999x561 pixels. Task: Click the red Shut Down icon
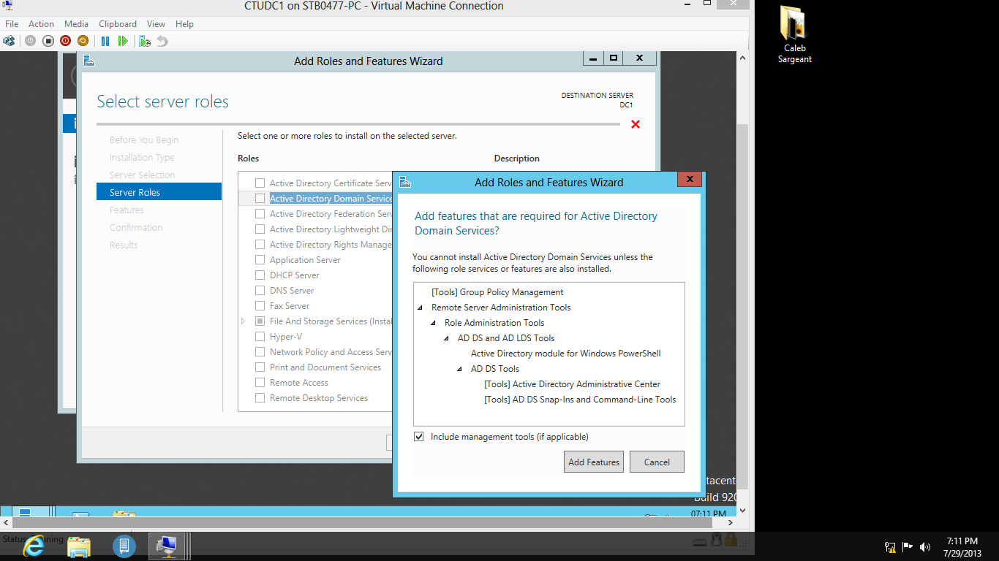[65, 41]
